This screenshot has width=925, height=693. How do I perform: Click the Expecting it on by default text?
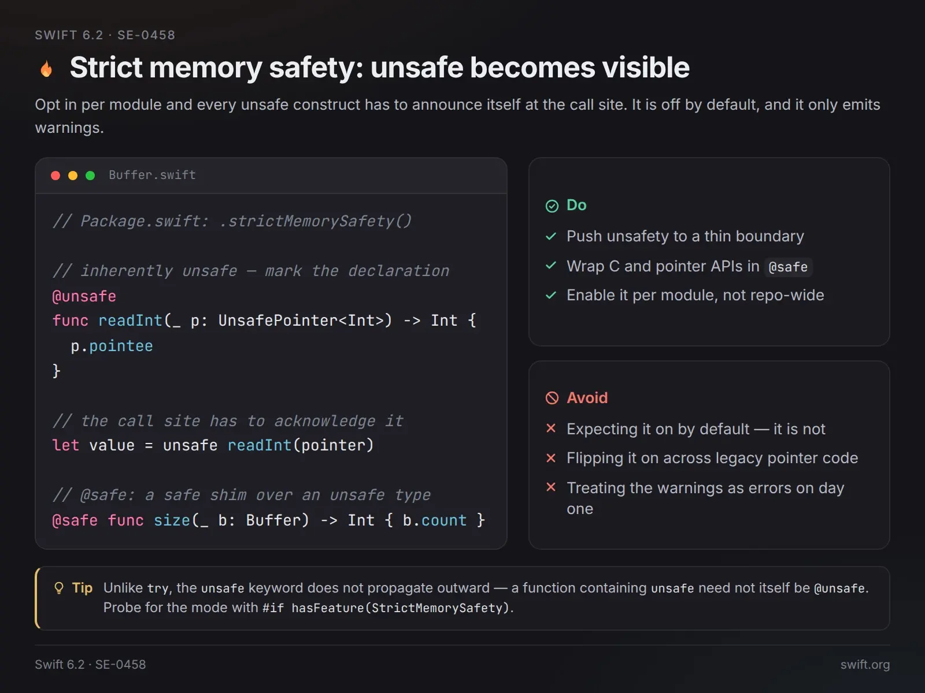[696, 429]
